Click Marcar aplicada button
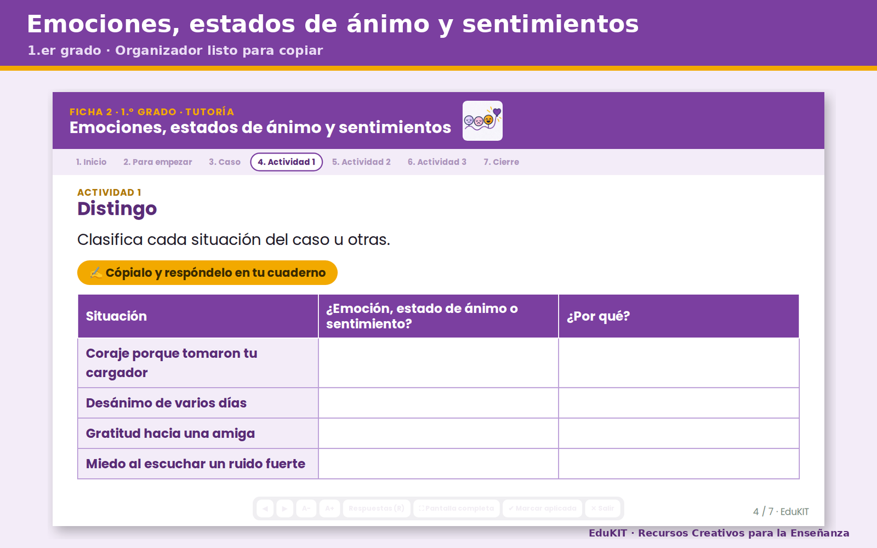This screenshot has width=877, height=548. click(x=542, y=509)
